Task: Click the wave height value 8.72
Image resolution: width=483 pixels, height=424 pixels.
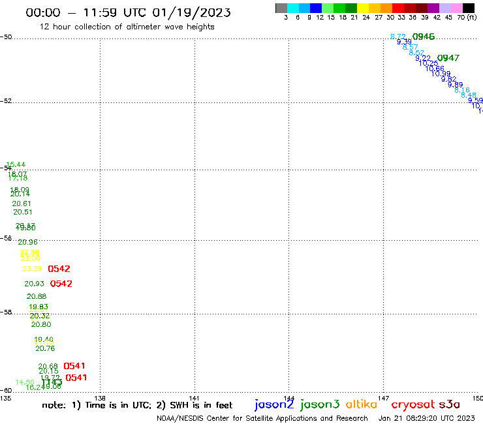Action: tap(397, 37)
